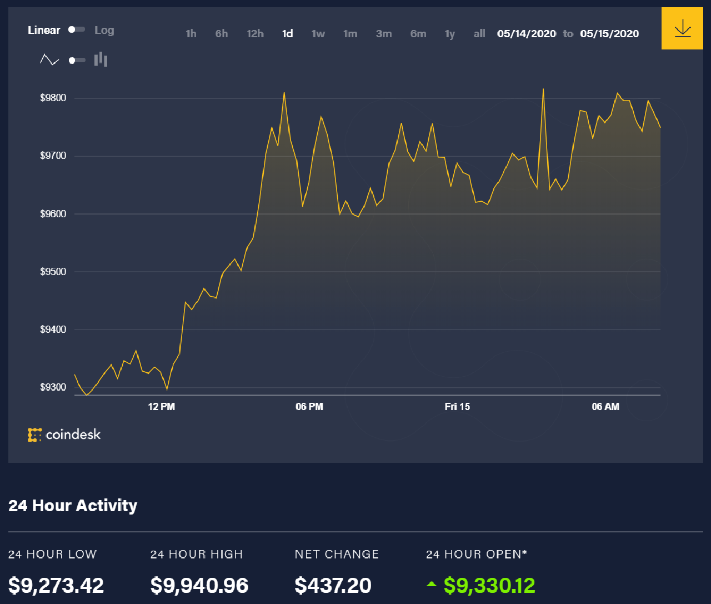711x604 pixels.
Task: Click the $9300 y-axis label
Action: [53, 387]
